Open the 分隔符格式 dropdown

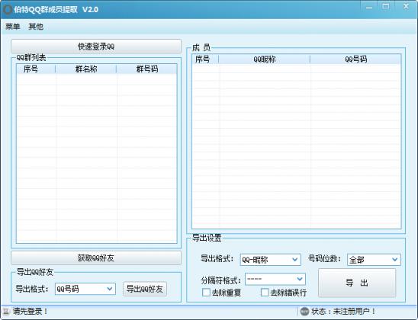pyautogui.click(x=275, y=279)
